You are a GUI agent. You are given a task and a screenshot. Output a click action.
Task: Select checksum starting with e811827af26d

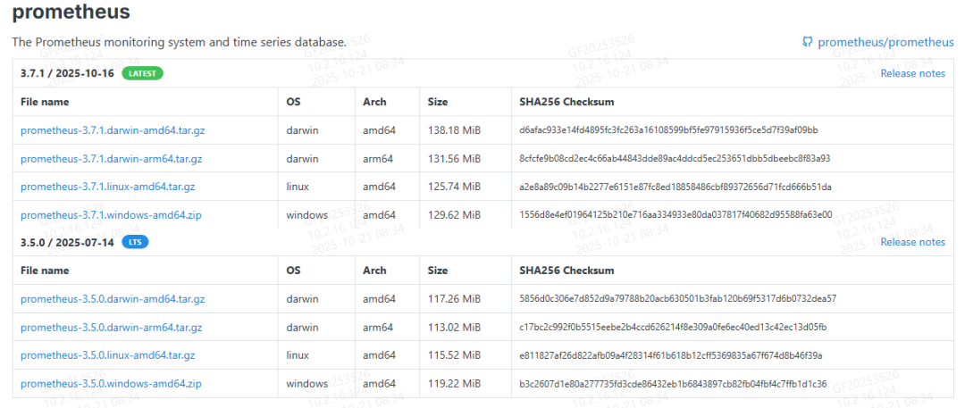(671, 355)
